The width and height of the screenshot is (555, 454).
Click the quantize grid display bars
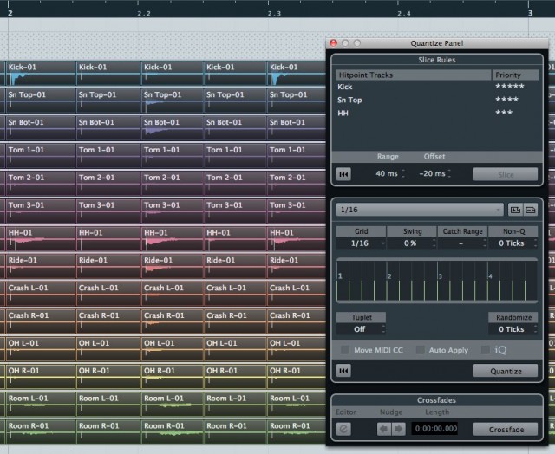[x=436, y=282]
